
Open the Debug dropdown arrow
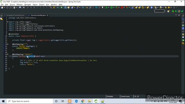109,8
